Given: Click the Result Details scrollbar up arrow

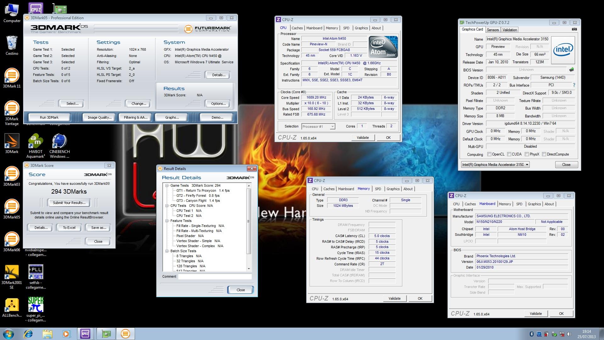Looking at the screenshot, I should point(249,186).
